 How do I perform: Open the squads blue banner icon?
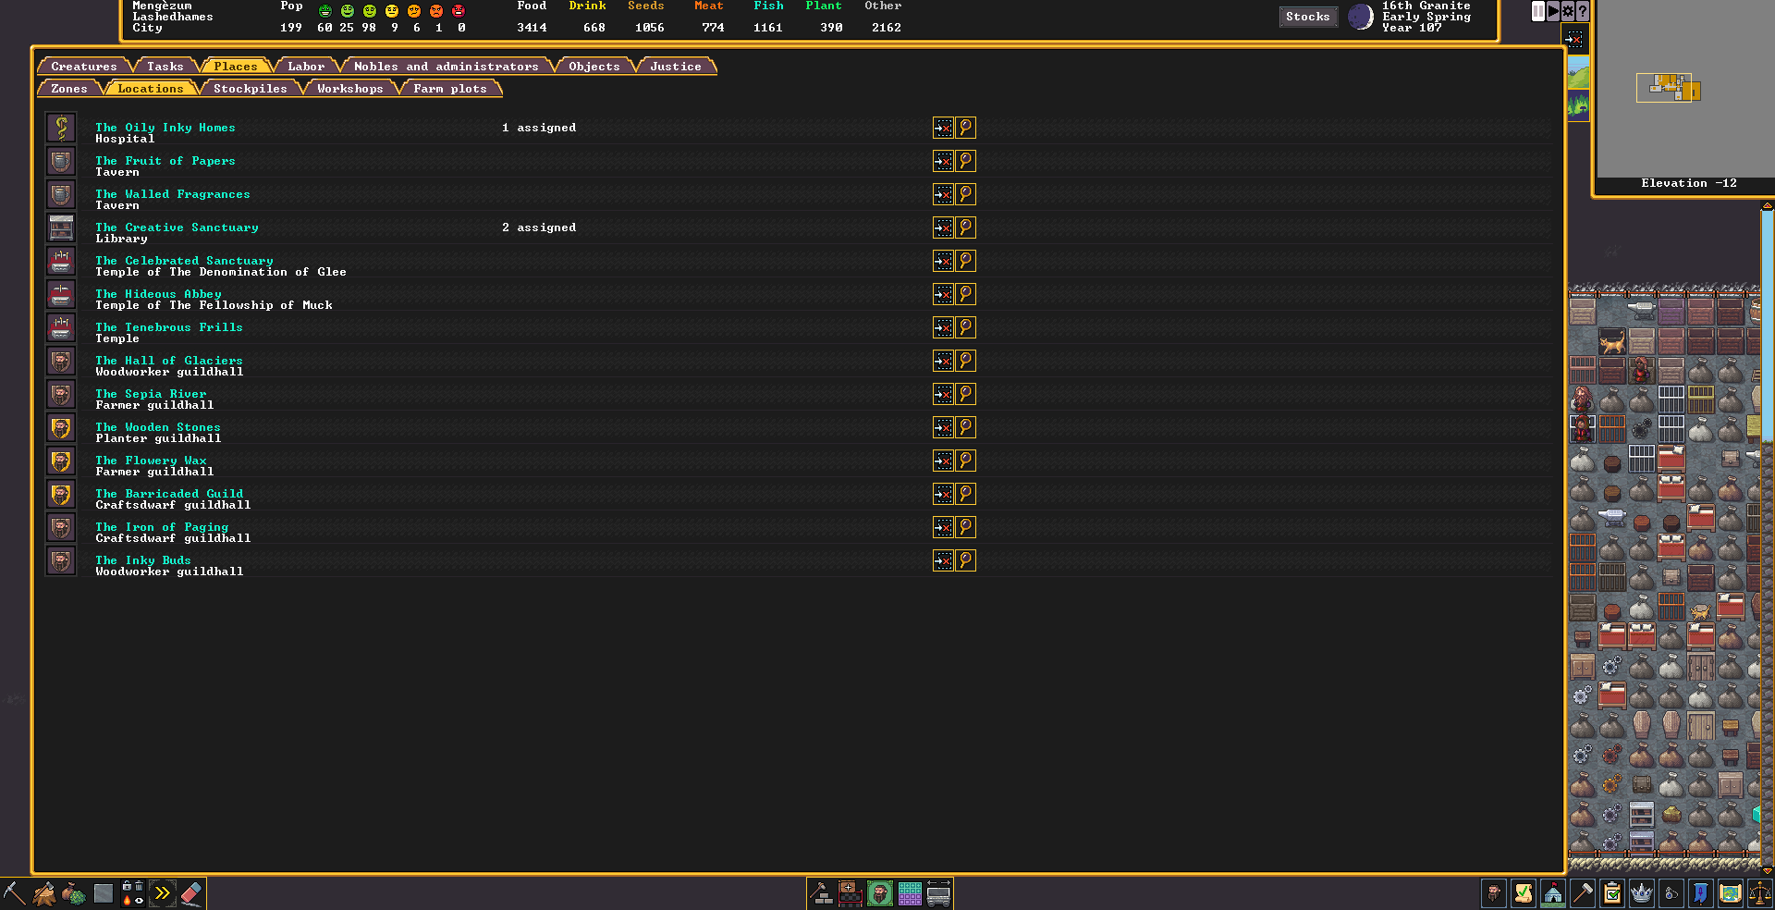(x=1701, y=893)
